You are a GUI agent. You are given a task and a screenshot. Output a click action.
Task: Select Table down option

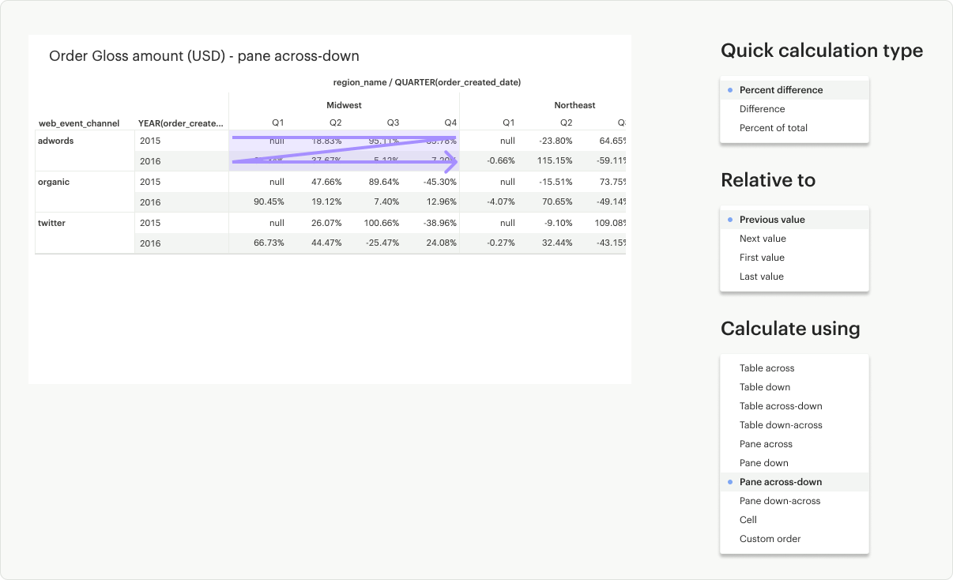click(x=764, y=387)
